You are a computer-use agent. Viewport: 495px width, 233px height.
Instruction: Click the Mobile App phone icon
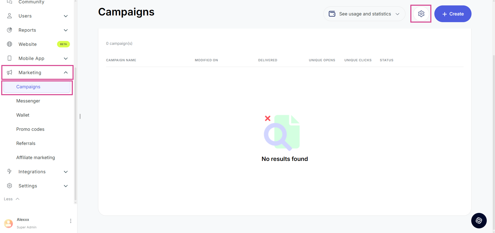coord(10,58)
